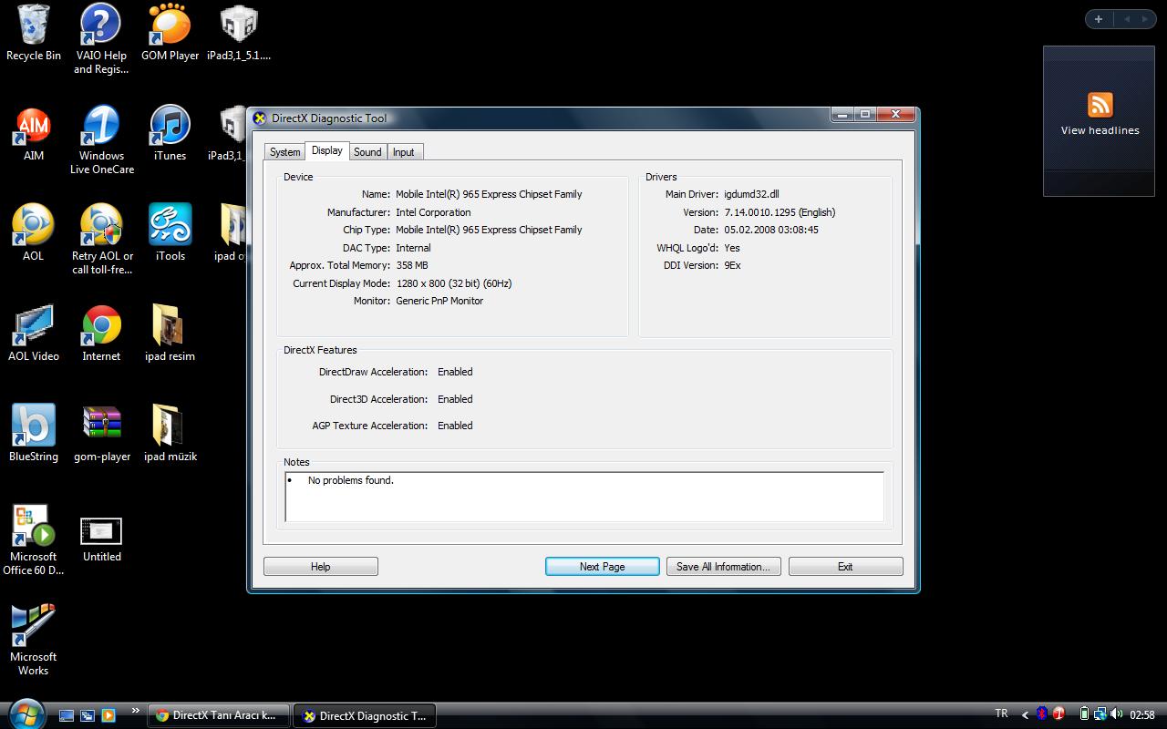Click the sidebar next page arrow
Viewport: 1167px width, 729px height.
point(1145,19)
